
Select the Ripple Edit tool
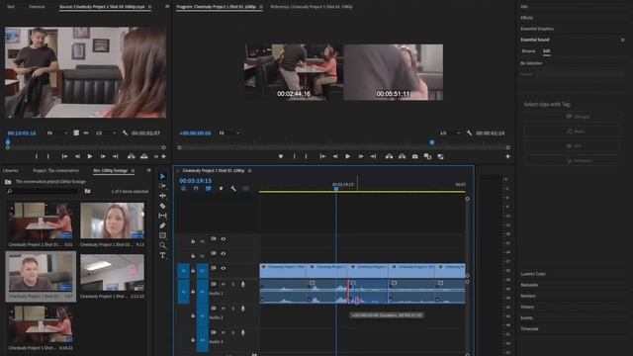point(162,196)
